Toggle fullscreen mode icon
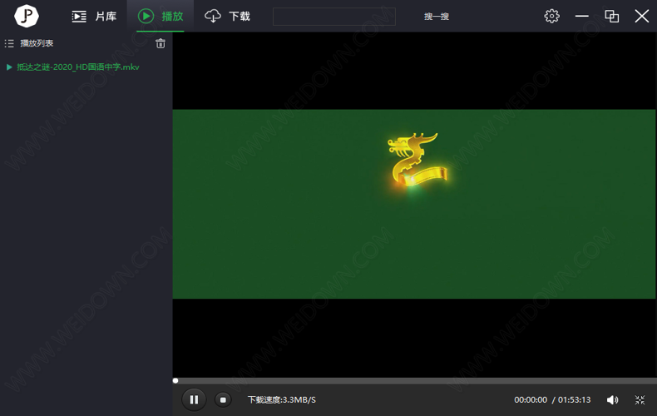This screenshot has width=657, height=416. [x=640, y=399]
